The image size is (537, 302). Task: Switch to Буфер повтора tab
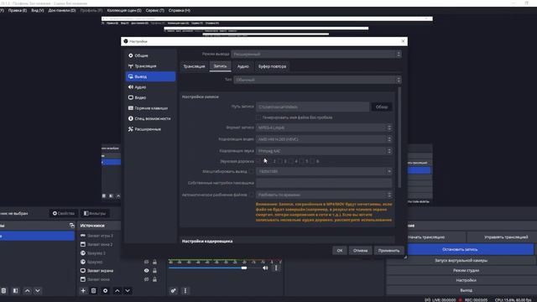pos(272,66)
